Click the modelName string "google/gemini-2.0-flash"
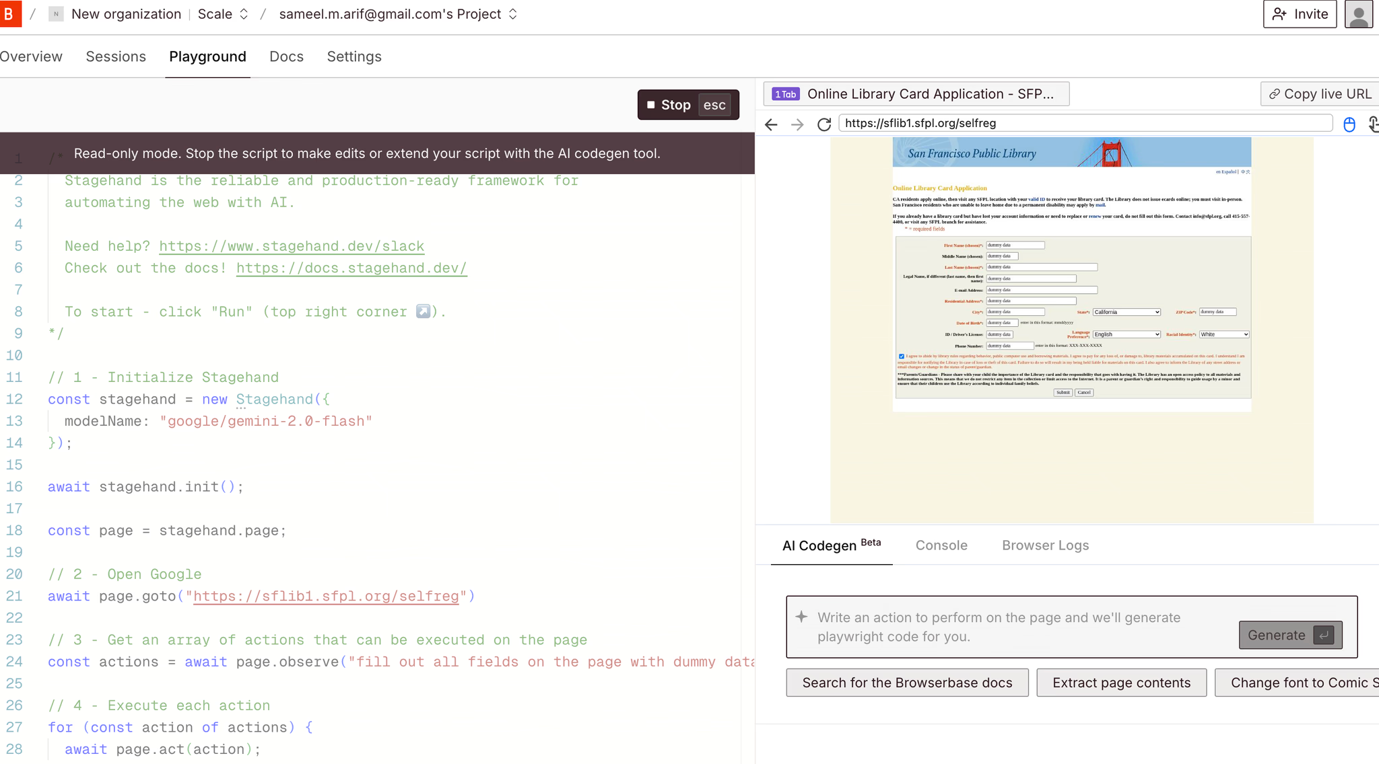Image resolution: width=1379 pixels, height=764 pixels. [266, 421]
